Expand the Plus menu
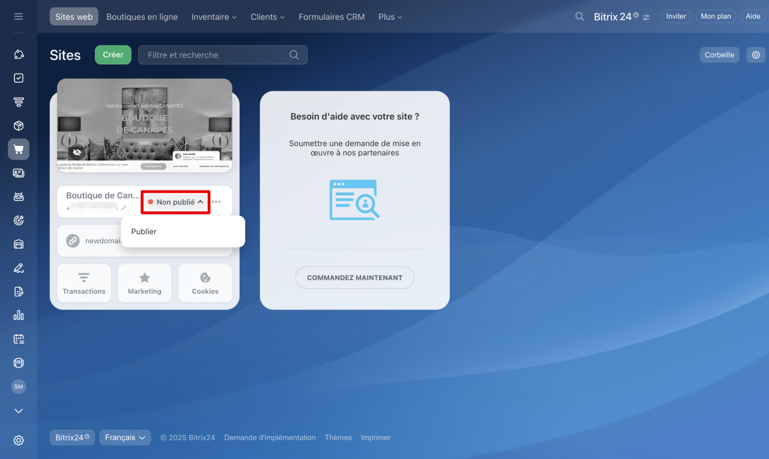769x459 pixels. [390, 17]
